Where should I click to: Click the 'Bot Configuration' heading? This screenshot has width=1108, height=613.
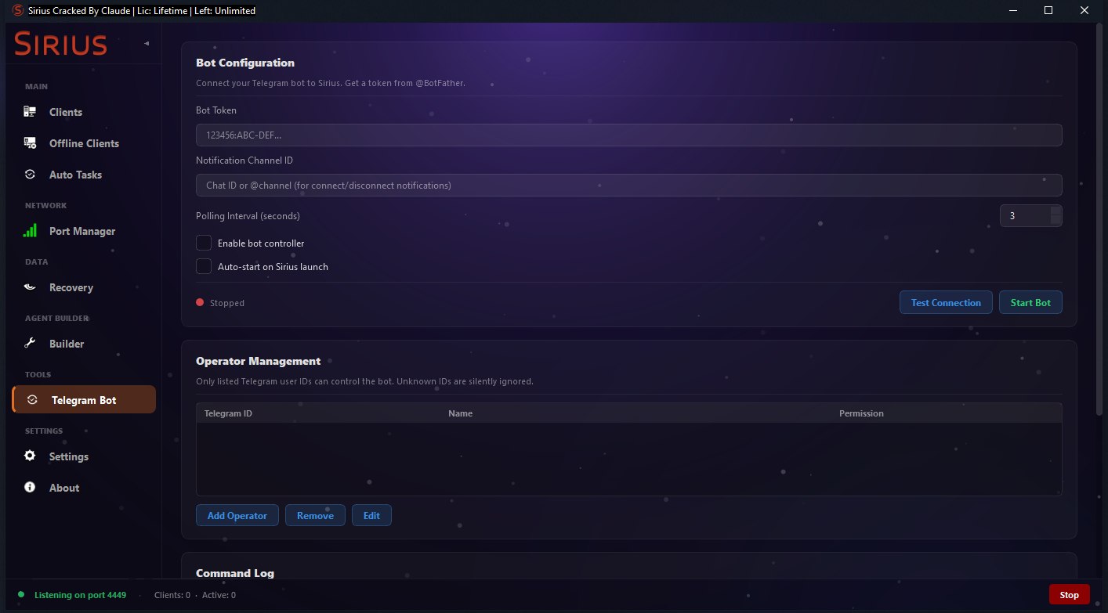[245, 63]
